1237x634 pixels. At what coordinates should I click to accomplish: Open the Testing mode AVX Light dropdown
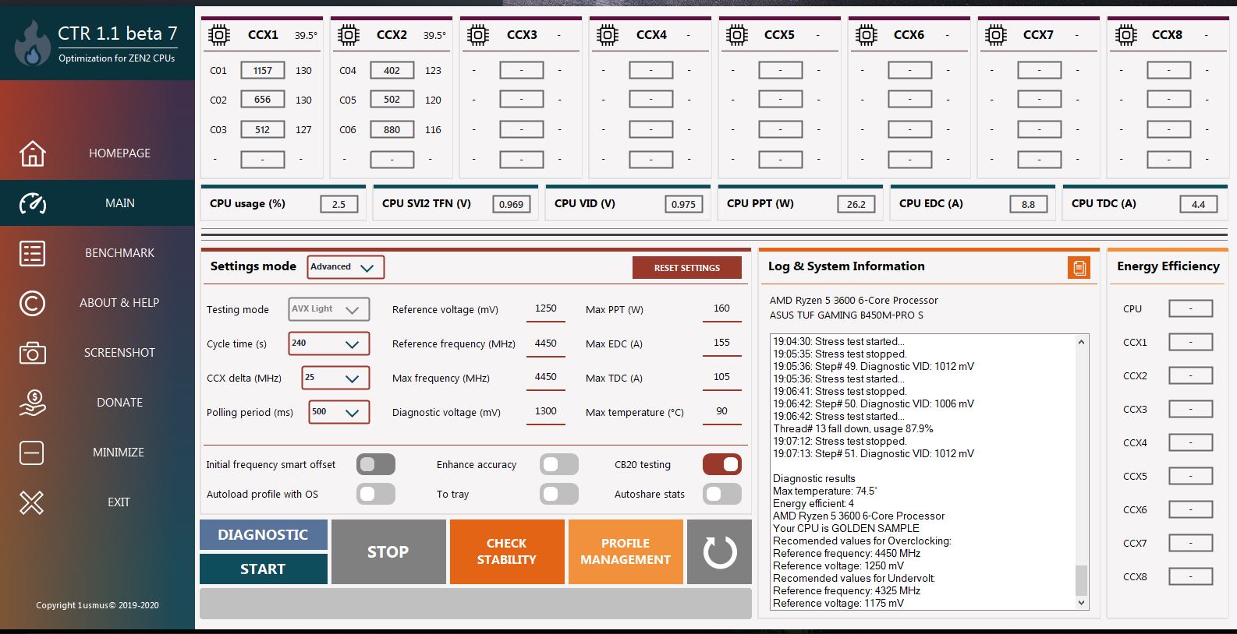[329, 309]
